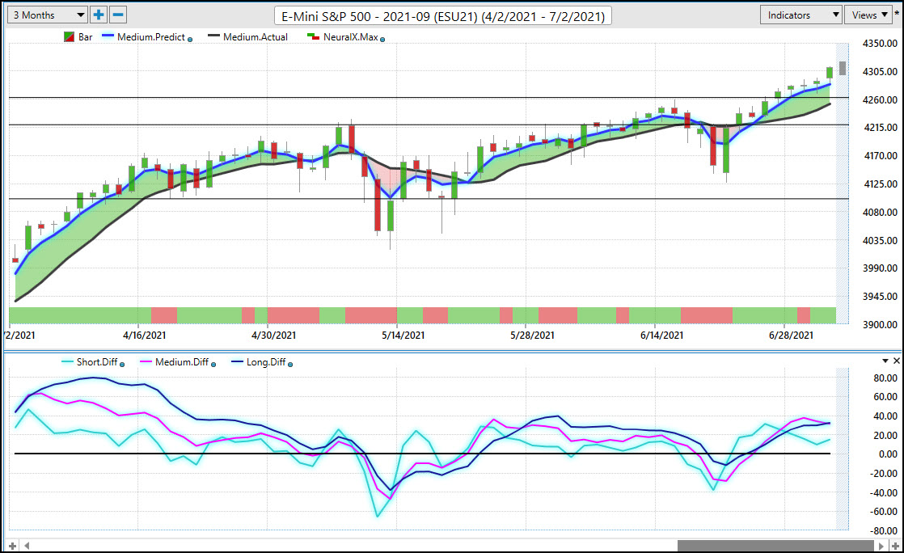904x553 pixels.
Task: Open NeuralX.Max settings dot in legend
Action: point(382,40)
